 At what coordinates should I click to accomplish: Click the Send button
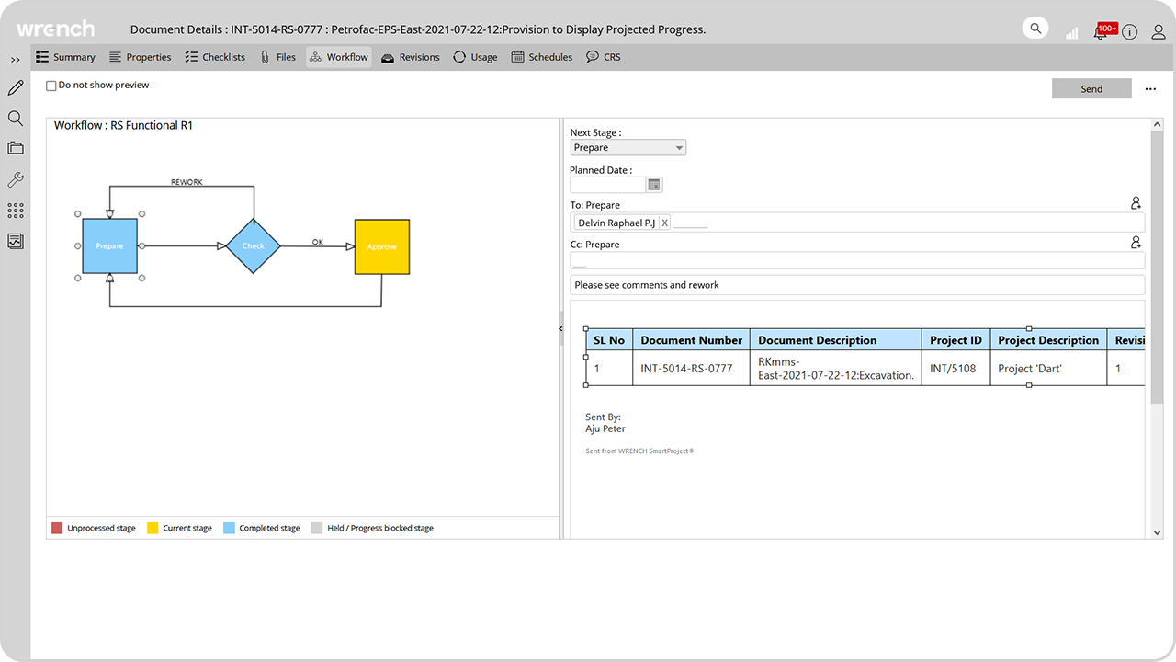tap(1091, 88)
